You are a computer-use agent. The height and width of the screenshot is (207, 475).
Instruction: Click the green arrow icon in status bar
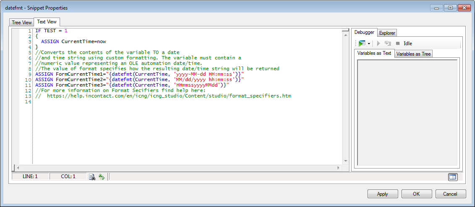click(x=101, y=177)
